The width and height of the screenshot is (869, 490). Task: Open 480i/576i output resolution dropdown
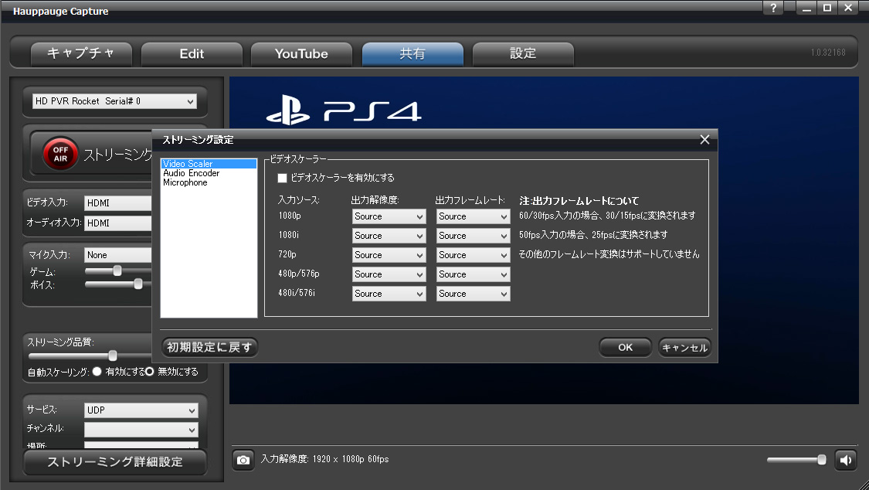tap(389, 294)
